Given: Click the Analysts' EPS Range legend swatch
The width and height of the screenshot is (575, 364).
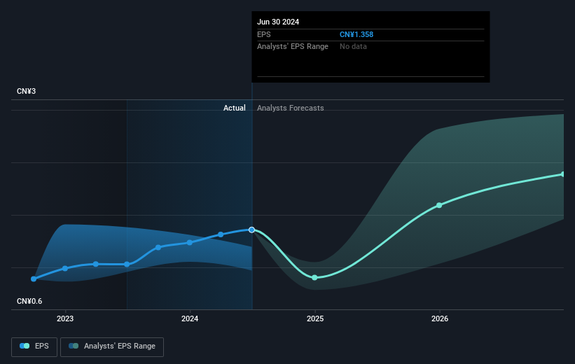Looking at the screenshot, I should click(x=74, y=346).
